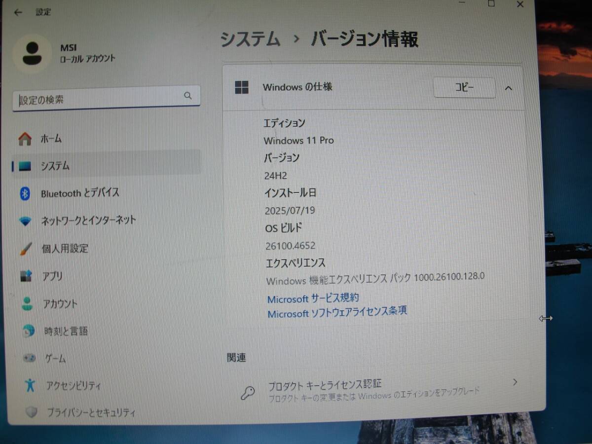This screenshot has width=592, height=444.
Task: Click the System monitor icon
Action: tap(25, 166)
